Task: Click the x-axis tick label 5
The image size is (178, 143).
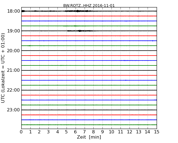Action: [x=66, y=132]
